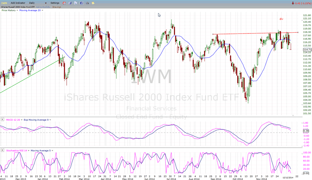Share the chart on Facebook

pyautogui.click(x=82, y=3)
